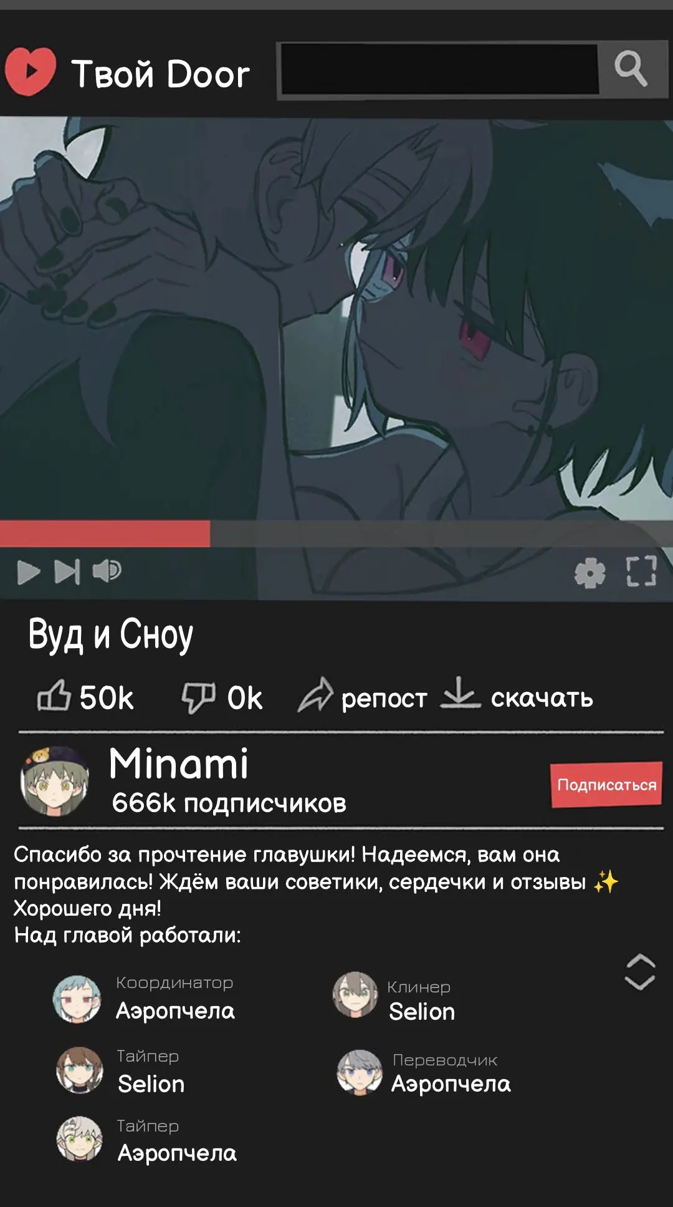673x1207 pixels.
Task: Open Переводчик Аэропчела avatar
Action: coord(360,1072)
